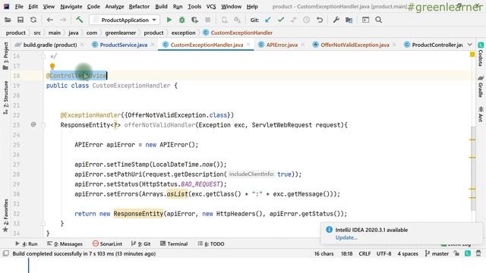The image size is (486, 273).
Task: Click the IDE memory indicator icon in status bar
Action: pos(478,253)
